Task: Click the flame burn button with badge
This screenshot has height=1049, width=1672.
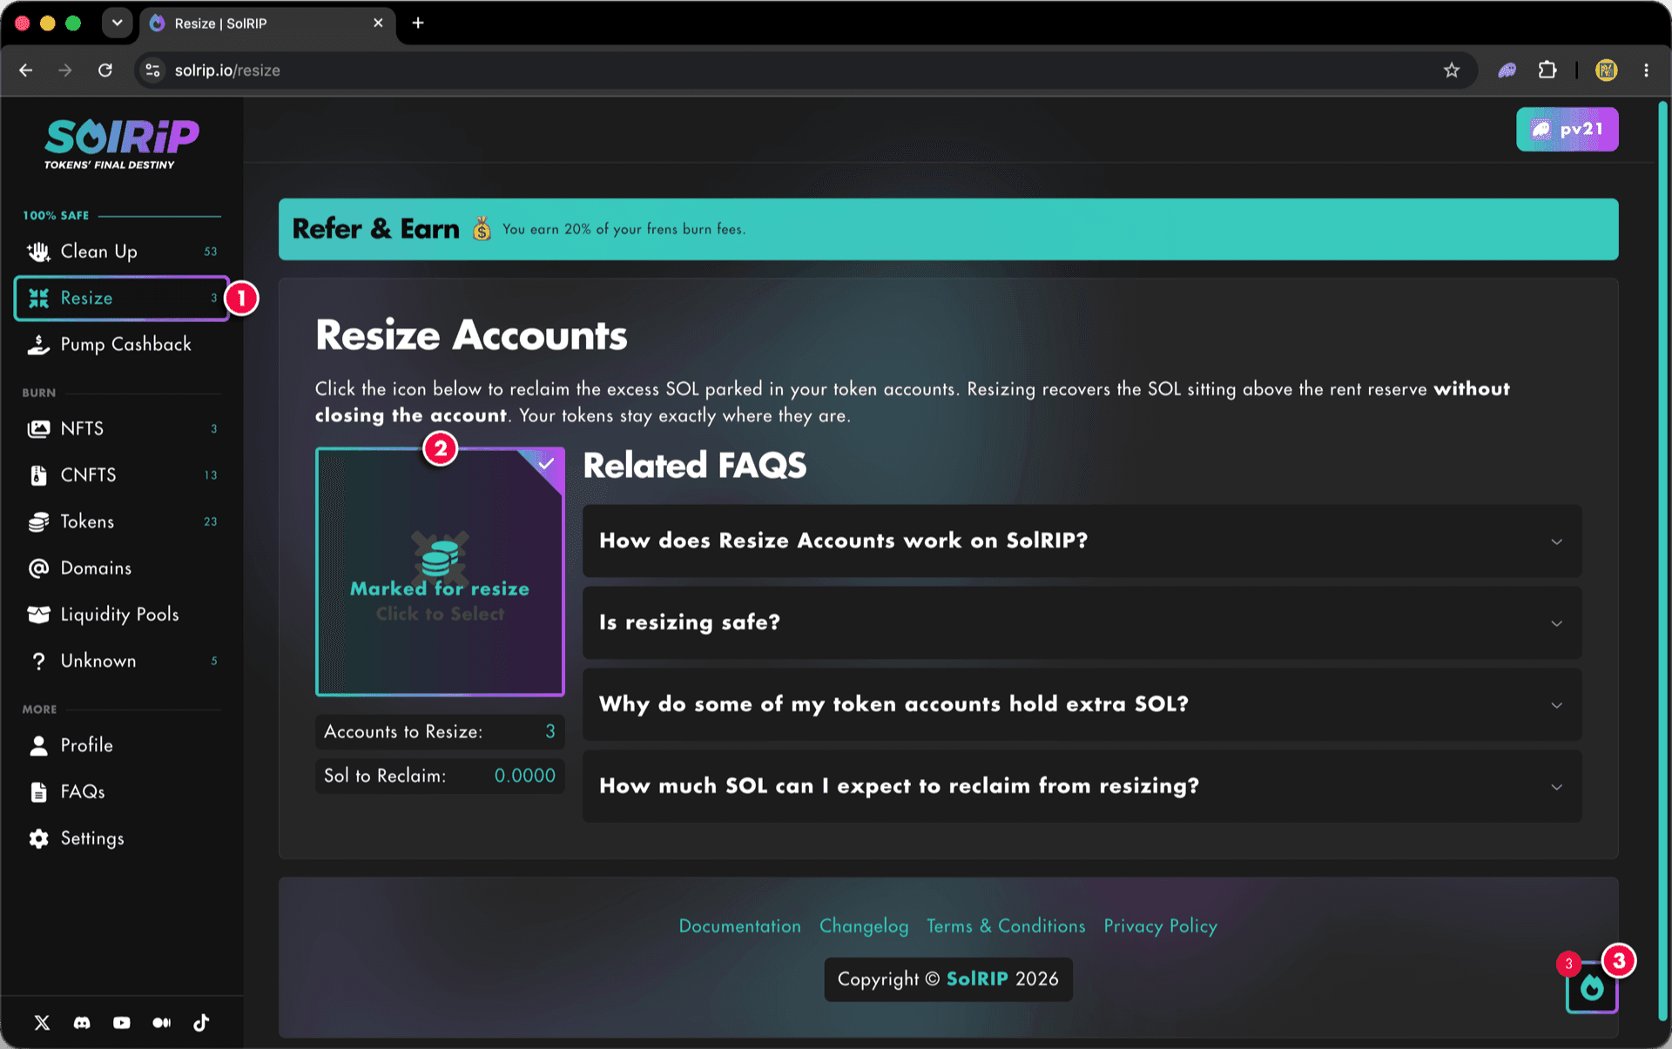Action: pos(1592,987)
